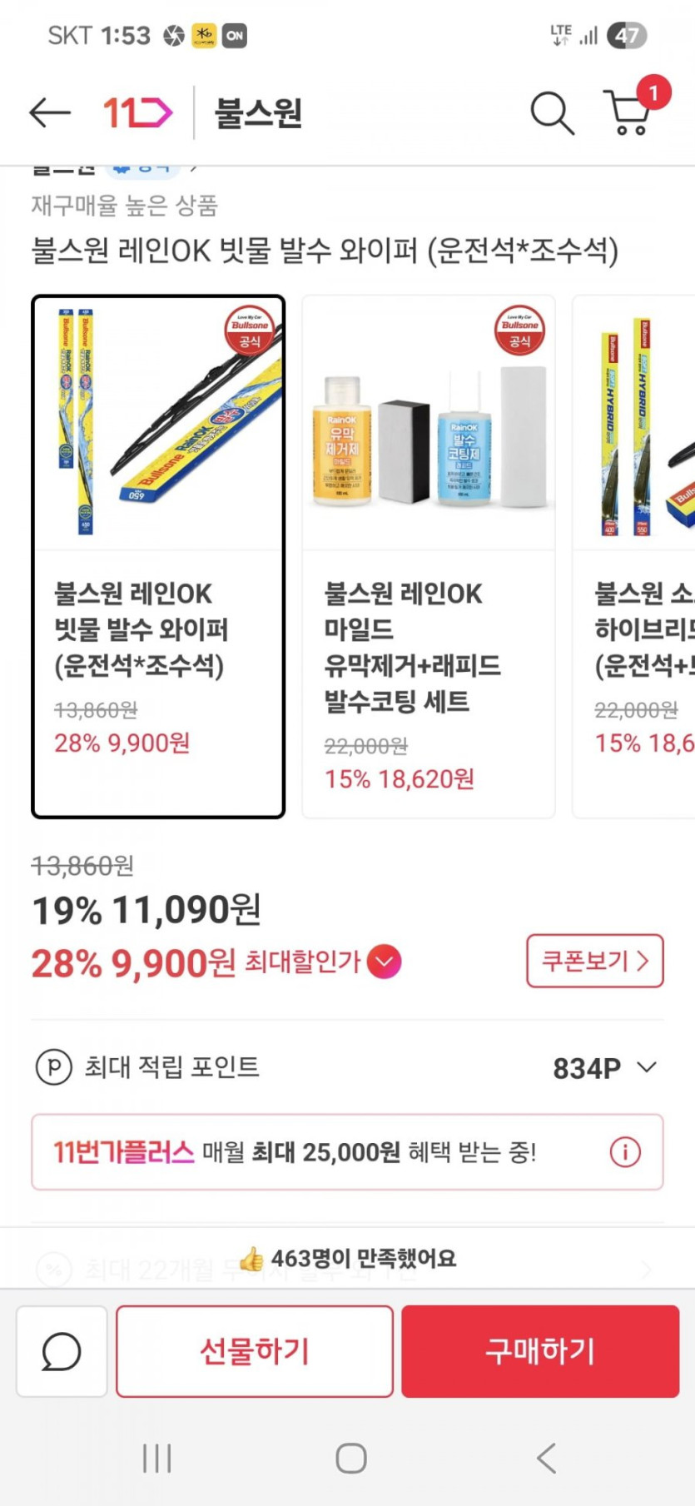This screenshot has height=1506, width=695.
Task: Expand 최대 적립 포인트 834P details
Action: click(647, 1067)
